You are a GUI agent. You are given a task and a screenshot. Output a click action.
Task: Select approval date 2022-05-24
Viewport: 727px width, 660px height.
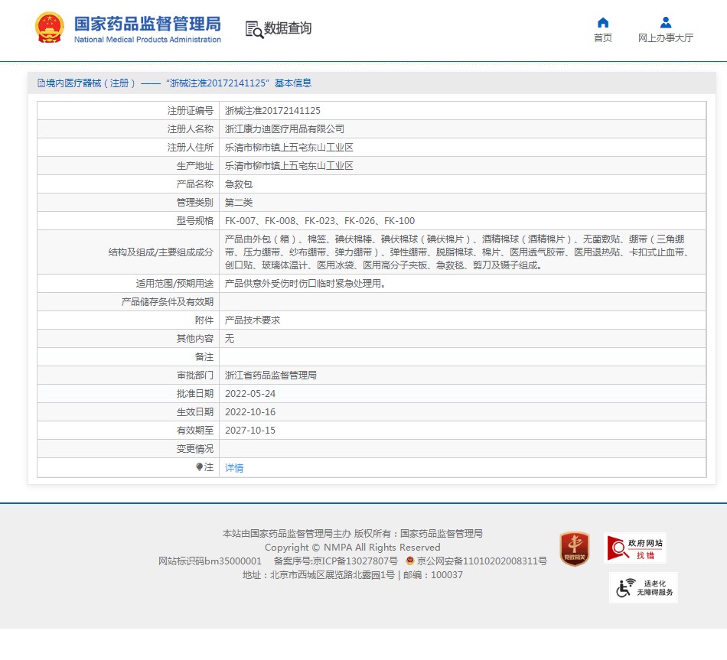click(250, 394)
